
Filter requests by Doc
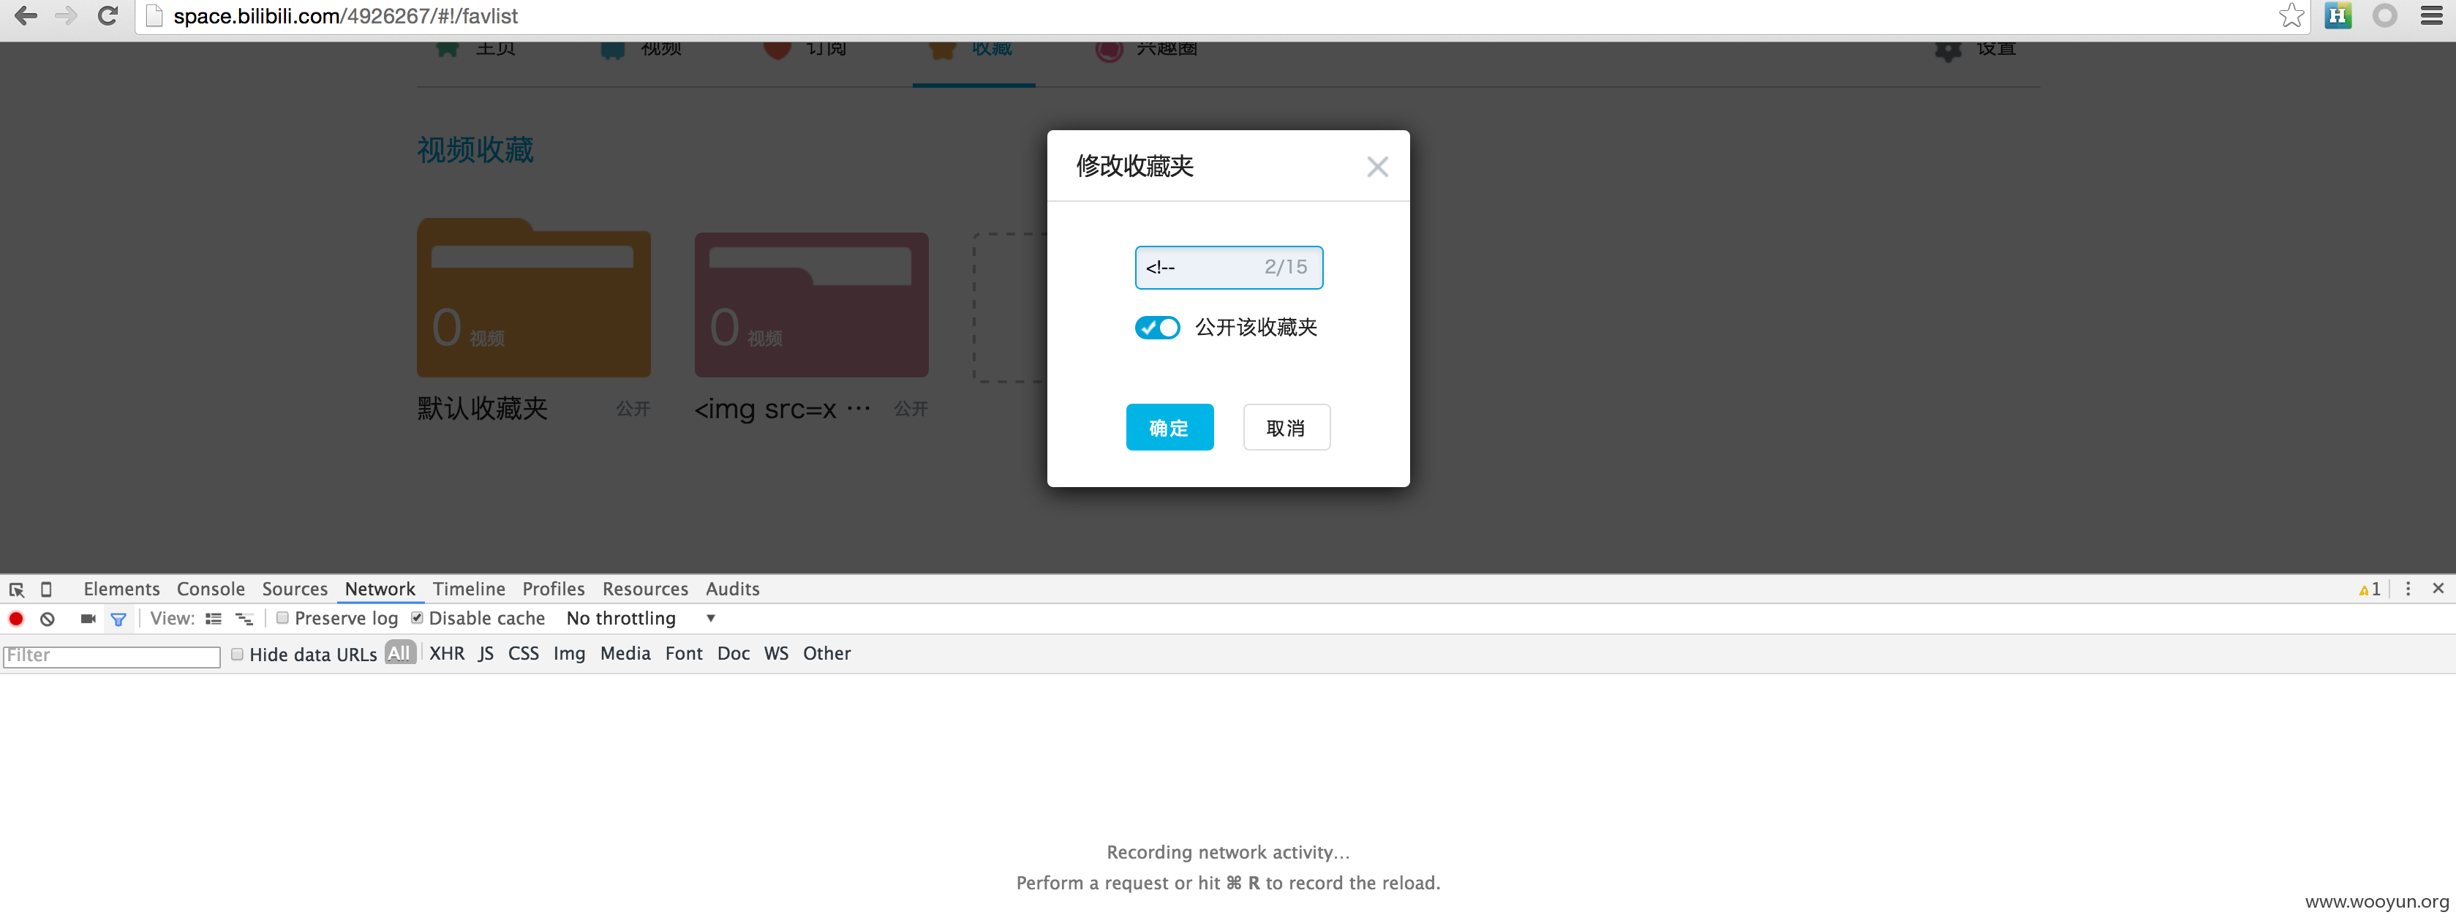pos(733,654)
